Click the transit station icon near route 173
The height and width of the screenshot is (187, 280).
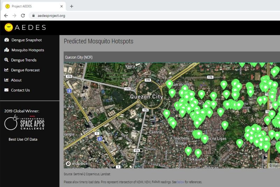pos(69,91)
